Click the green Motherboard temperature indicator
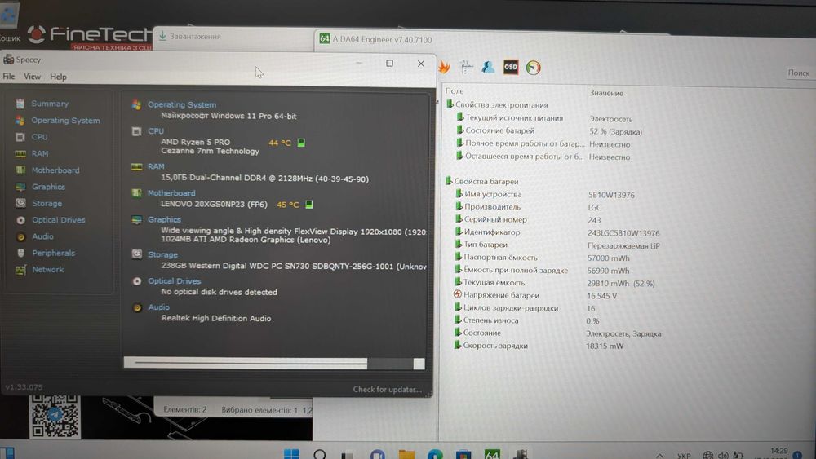Viewport: 816px width, 459px height. click(x=309, y=205)
